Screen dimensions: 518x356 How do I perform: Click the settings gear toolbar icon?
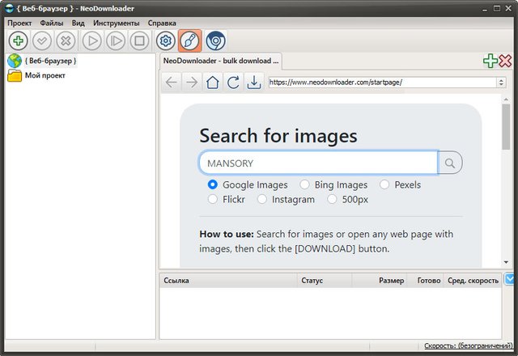[166, 40]
